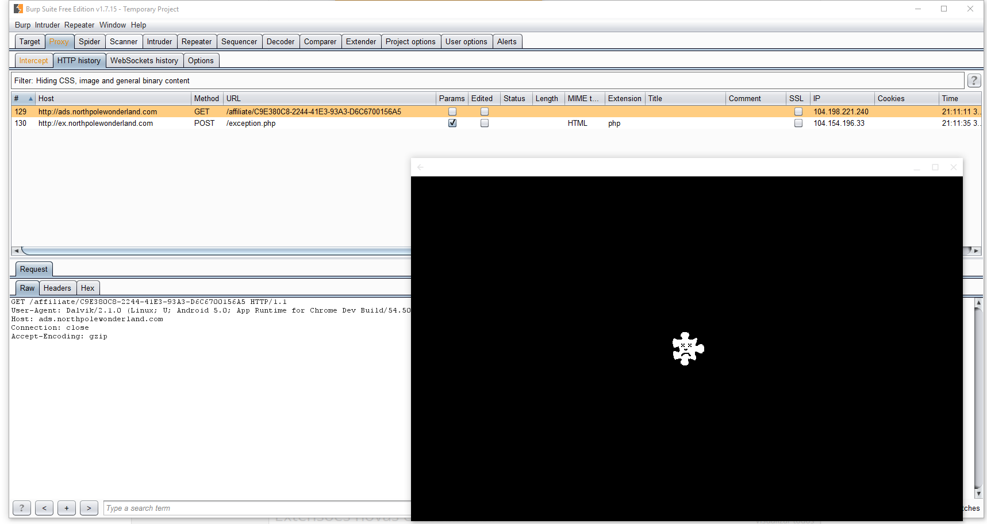Focus the 'Type a search term' field
This screenshot has height=524, width=987.
coord(258,508)
